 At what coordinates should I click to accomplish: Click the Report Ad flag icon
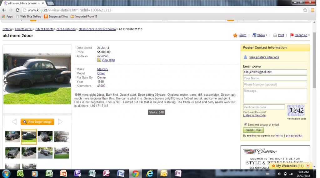(292, 35)
